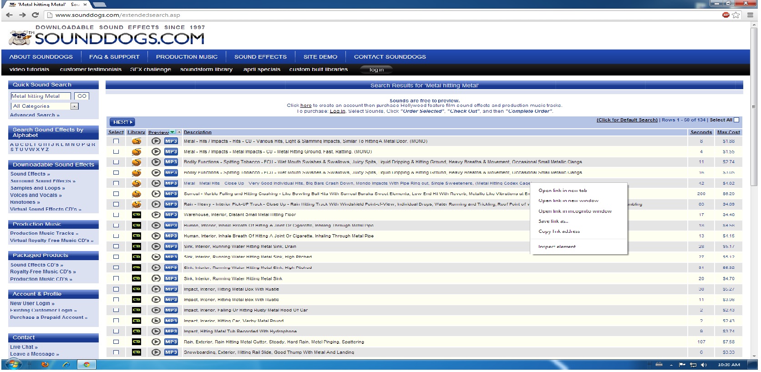Tick checkbox for Sink Drain row
Screen dimensions: 761x372
pos(116,246)
